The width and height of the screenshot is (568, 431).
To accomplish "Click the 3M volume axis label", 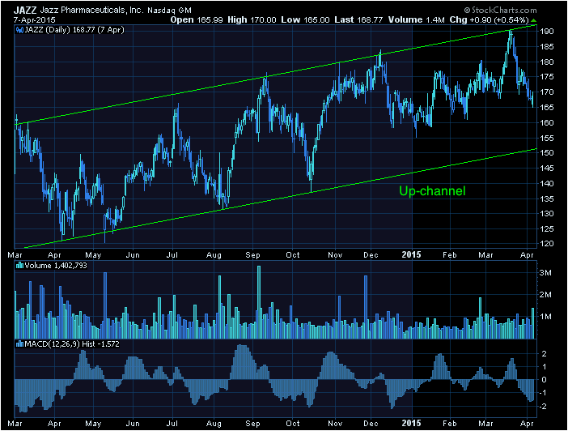I will [x=545, y=273].
